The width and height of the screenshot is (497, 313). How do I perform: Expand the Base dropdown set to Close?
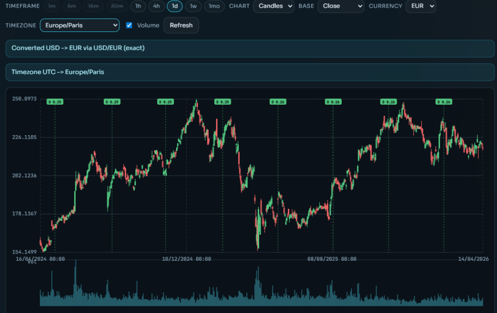(x=340, y=6)
